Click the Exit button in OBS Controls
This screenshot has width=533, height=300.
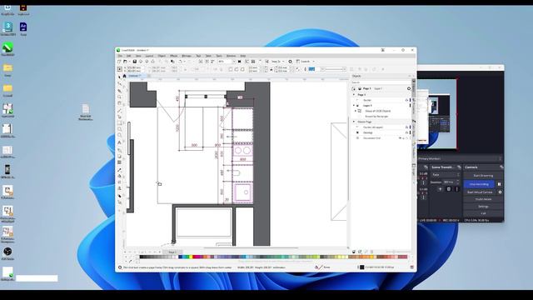pos(483,213)
